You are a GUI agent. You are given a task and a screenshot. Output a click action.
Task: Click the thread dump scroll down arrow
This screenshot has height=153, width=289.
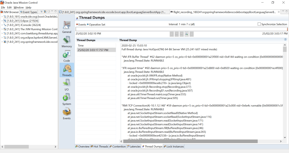click(285, 137)
